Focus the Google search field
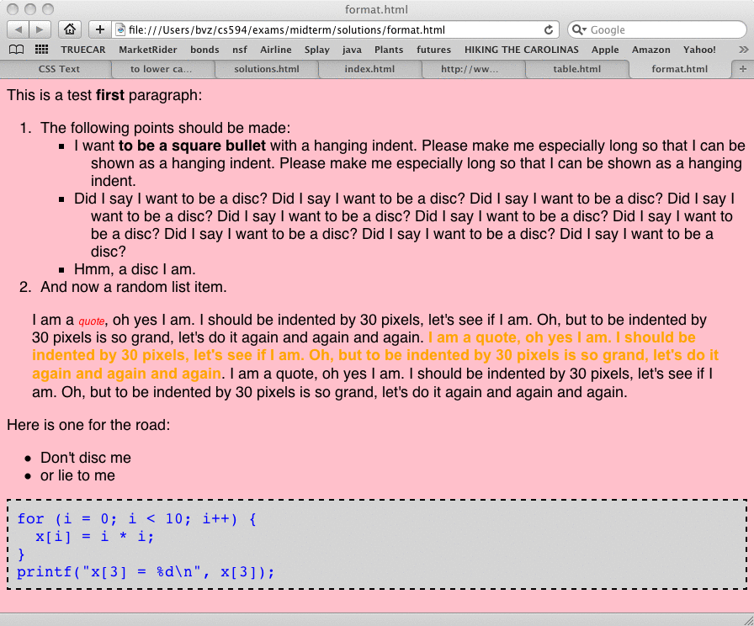Viewport: 754px width, 626px height. pos(665,29)
